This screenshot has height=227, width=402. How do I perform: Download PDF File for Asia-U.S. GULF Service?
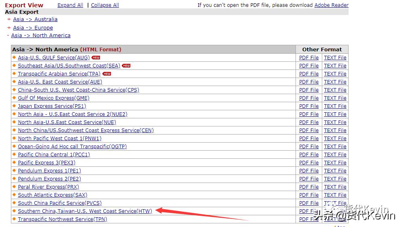pyautogui.click(x=308, y=58)
